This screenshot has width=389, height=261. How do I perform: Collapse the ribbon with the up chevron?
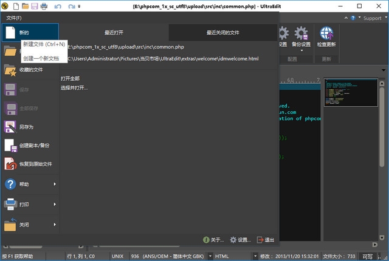point(346,18)
